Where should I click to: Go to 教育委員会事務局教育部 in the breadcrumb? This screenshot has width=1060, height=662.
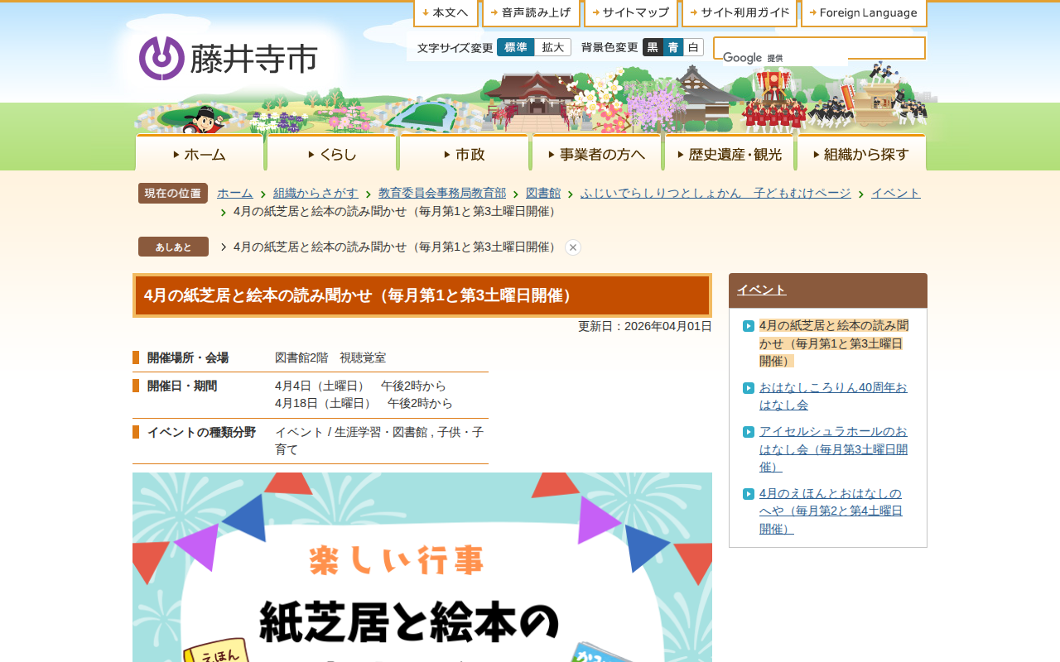(442, 193)
